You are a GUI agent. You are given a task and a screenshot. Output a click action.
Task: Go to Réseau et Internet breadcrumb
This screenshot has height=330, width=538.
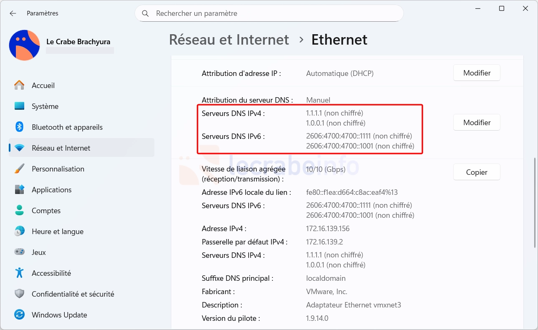[x=229, y=40]
